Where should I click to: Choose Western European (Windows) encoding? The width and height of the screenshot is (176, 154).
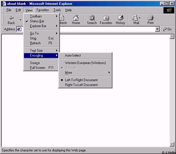click(85, 63)
